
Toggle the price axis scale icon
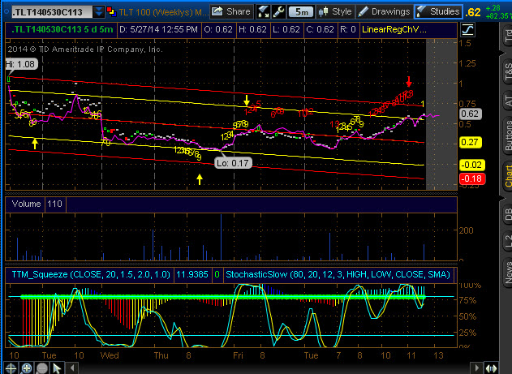tap(467, 29)
